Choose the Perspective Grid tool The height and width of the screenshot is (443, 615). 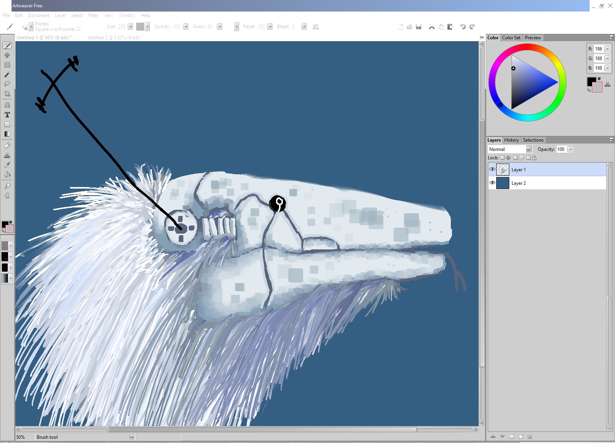click(x=7, y=105)
